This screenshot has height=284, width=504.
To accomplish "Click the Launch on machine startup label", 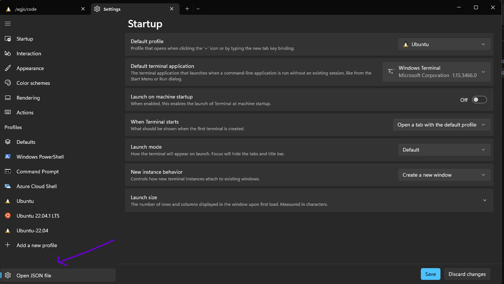I will click(162, 97).
